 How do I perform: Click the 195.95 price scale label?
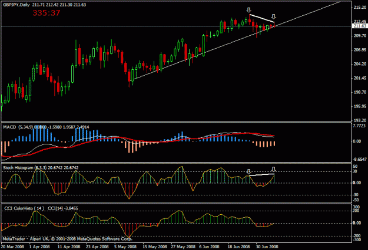[360, 106]
